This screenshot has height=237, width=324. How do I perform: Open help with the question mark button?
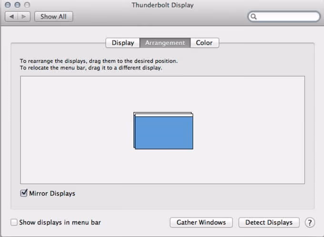310,223
